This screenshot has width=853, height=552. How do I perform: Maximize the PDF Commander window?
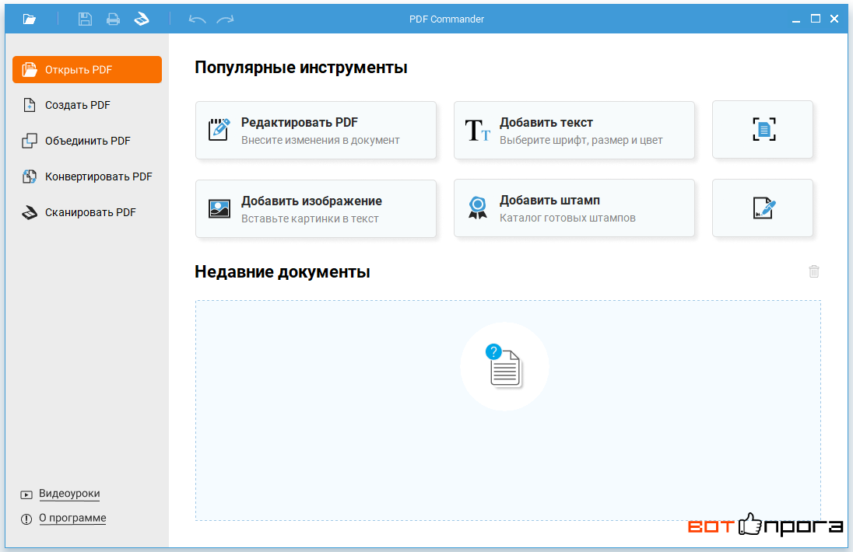click(816, 19)
